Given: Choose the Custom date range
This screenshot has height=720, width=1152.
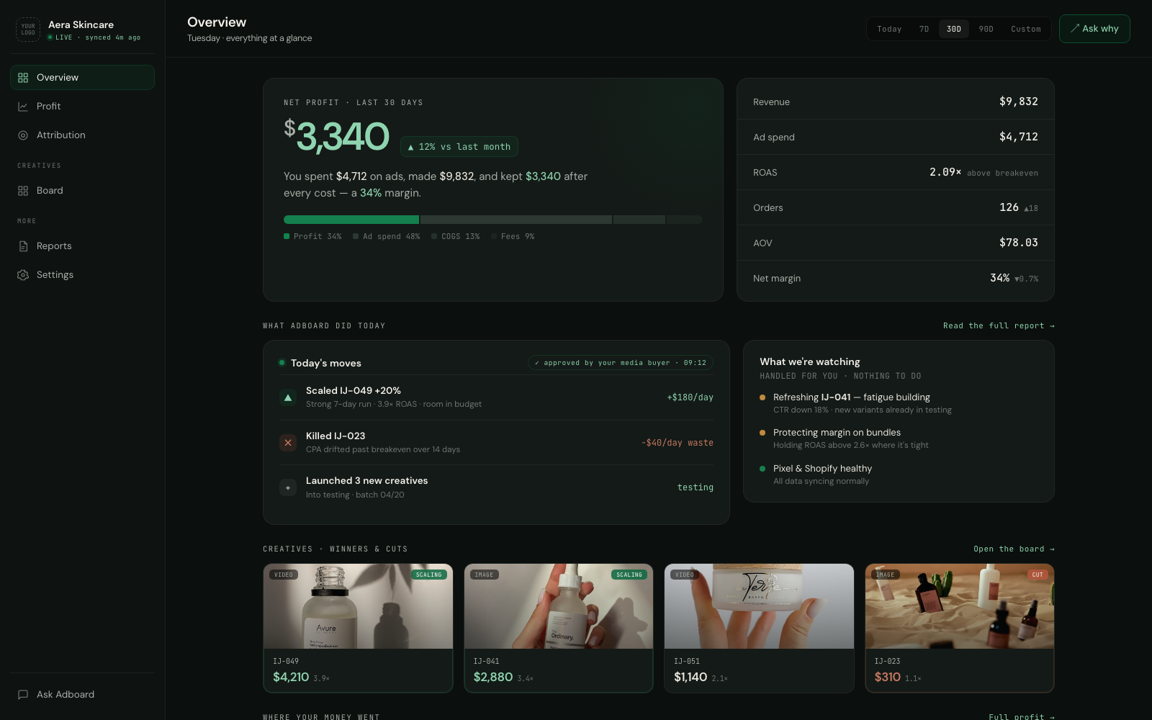Looking at the screenshot, I should [1026, 29].
